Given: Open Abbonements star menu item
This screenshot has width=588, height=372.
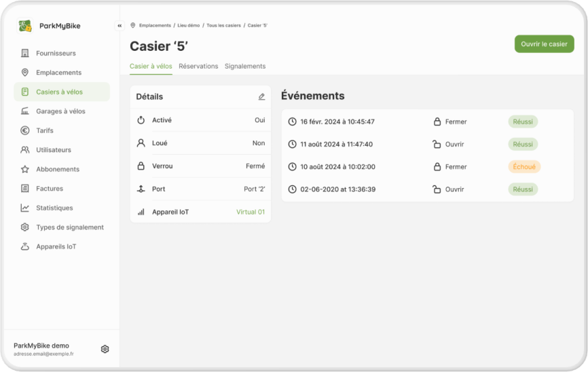Looking at the screenshot, I should click(x=57, y=169).
